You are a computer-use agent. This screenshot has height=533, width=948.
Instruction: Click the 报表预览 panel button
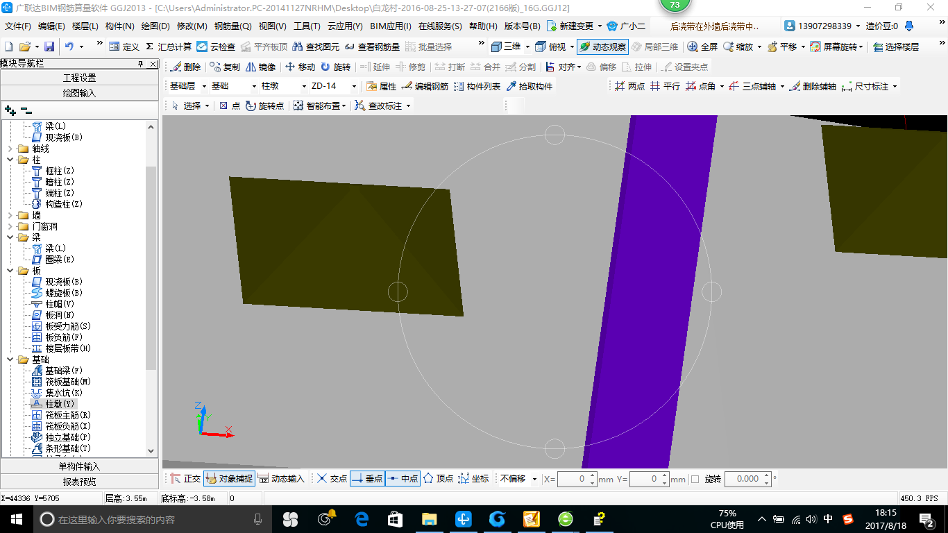(80, 481)
